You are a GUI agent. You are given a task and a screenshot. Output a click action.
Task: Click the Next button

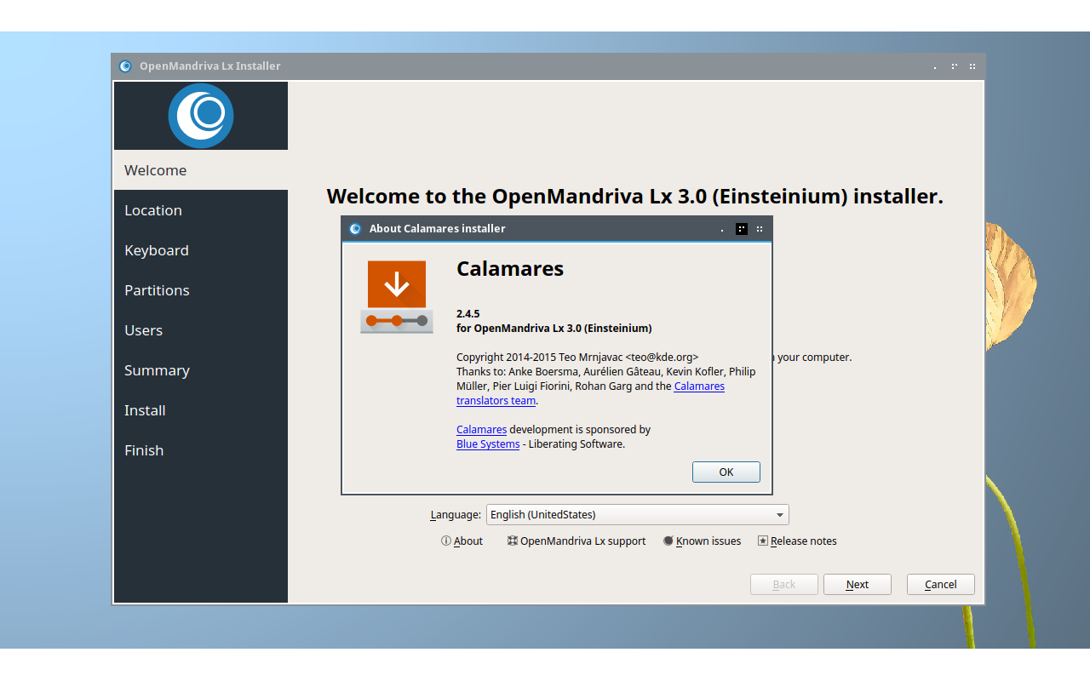[857, 584]
